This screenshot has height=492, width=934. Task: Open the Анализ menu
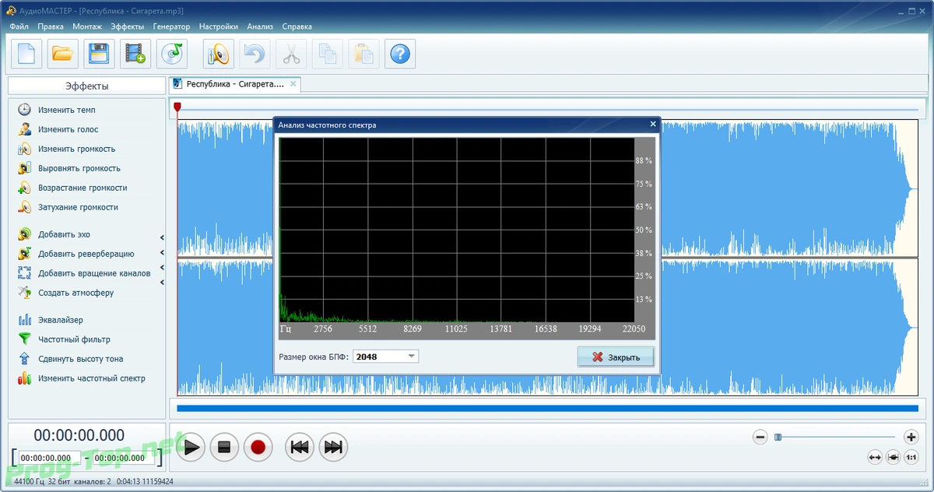point(260,26)
